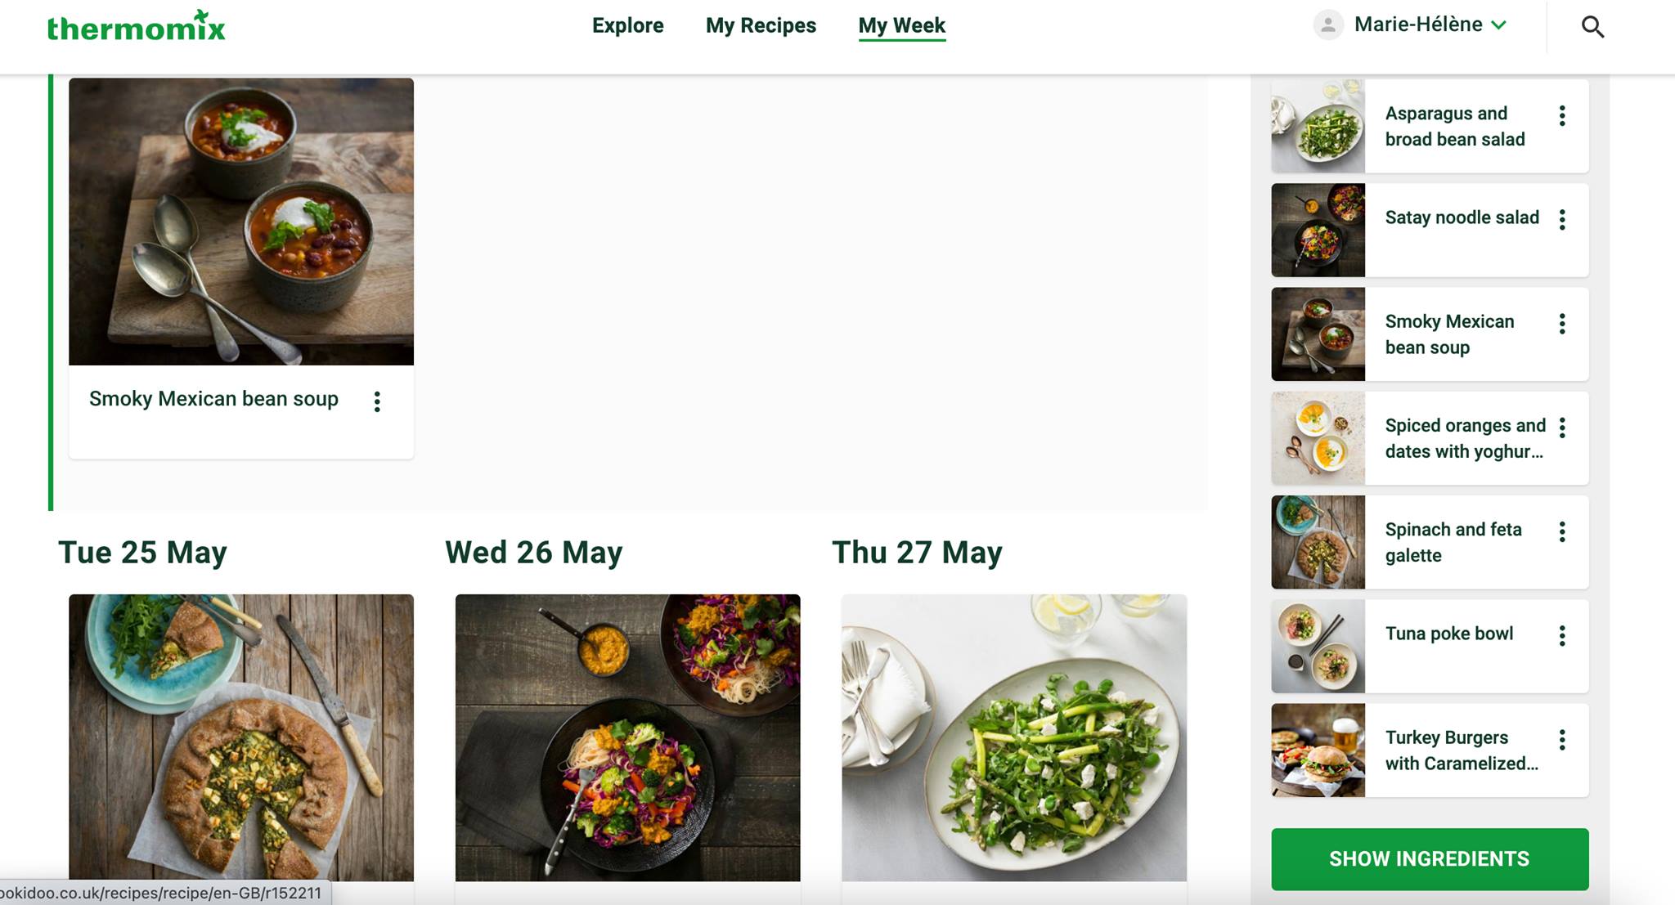Select the My Week tab

coord(901,25)
